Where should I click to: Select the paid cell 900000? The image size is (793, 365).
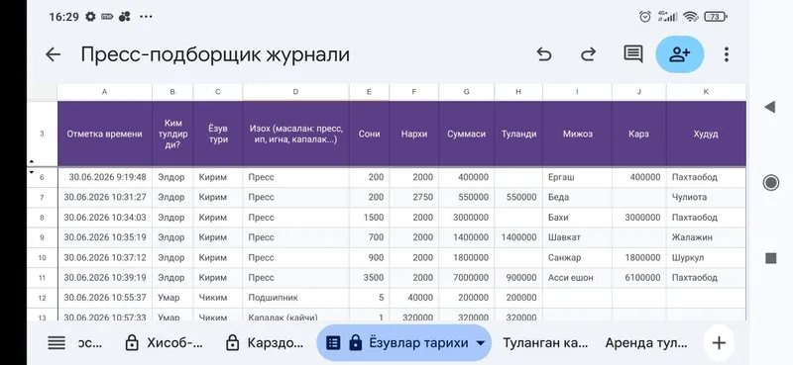(518, 278)
